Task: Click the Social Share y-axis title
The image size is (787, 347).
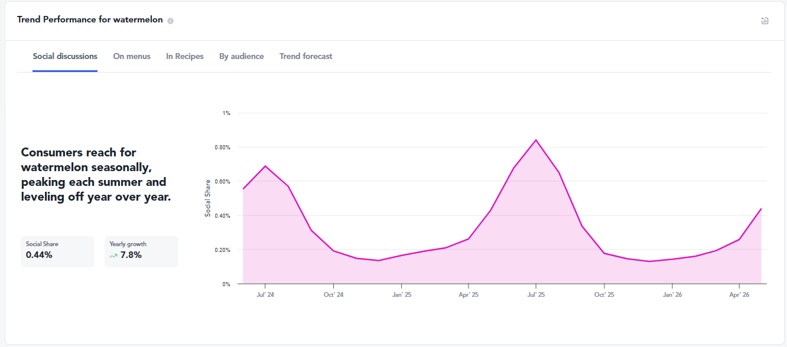Action: (x=207, y=198)
